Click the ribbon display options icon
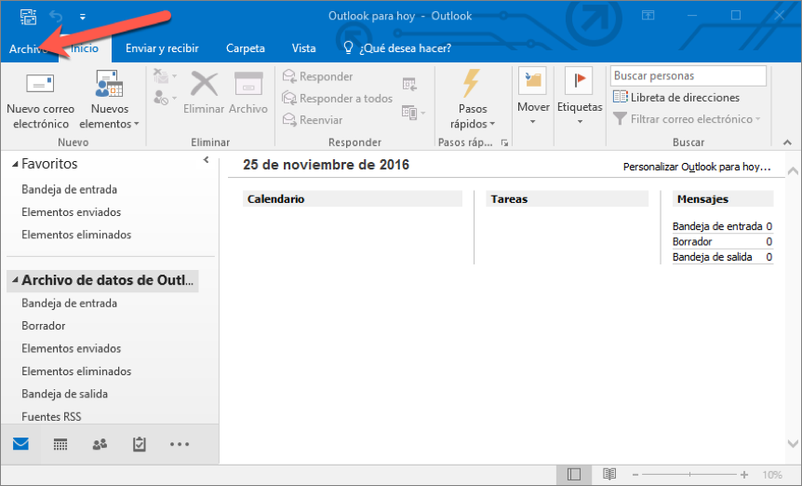Screen dimensions: 802x486 648,15
